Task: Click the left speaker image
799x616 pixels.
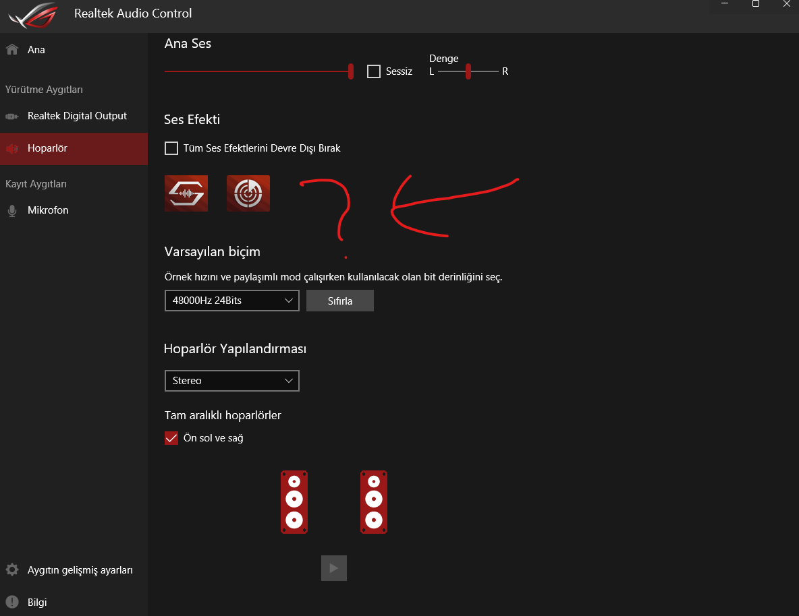Action: click(294, 502)
